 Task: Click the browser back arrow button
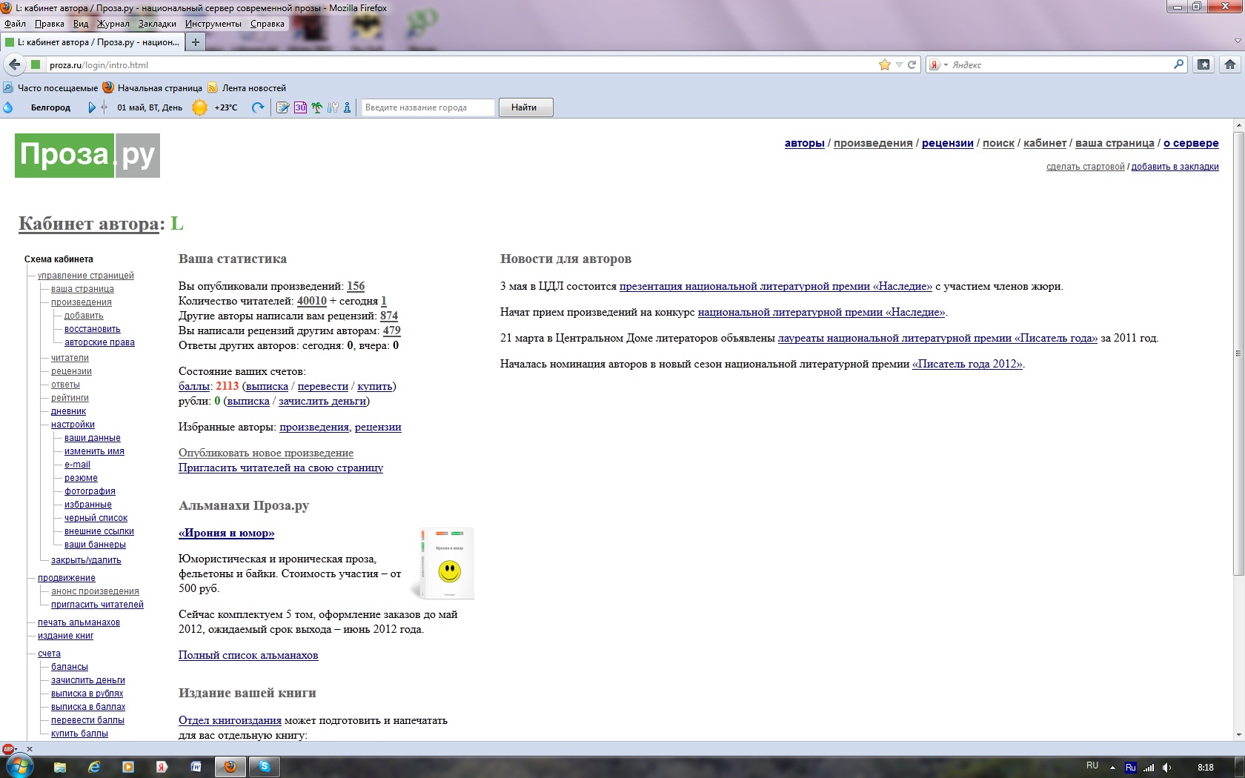[x=14, y=64]
